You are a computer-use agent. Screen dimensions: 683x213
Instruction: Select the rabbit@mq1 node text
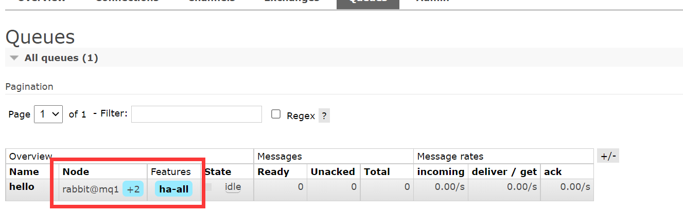(x=91, y=189)
